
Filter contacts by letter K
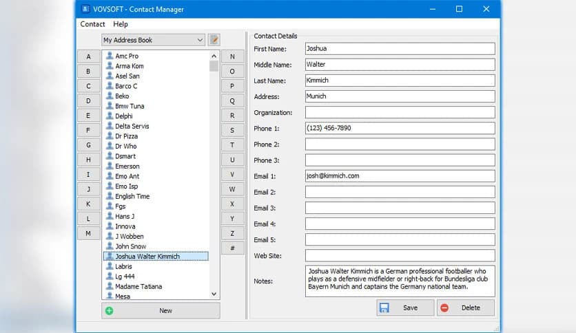[x=88, y=204]
